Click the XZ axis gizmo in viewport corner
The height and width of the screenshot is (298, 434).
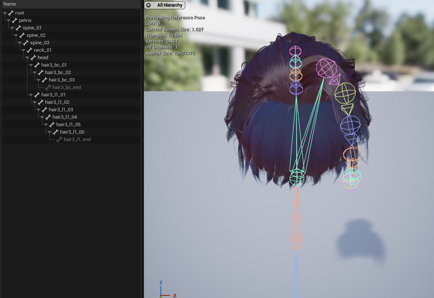(x=167, y=289)
